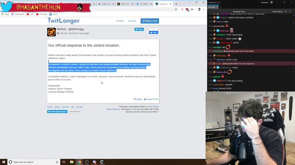Open Task View from the taskbar
Viewport: 295px width, 165px height.
point(64,162)
